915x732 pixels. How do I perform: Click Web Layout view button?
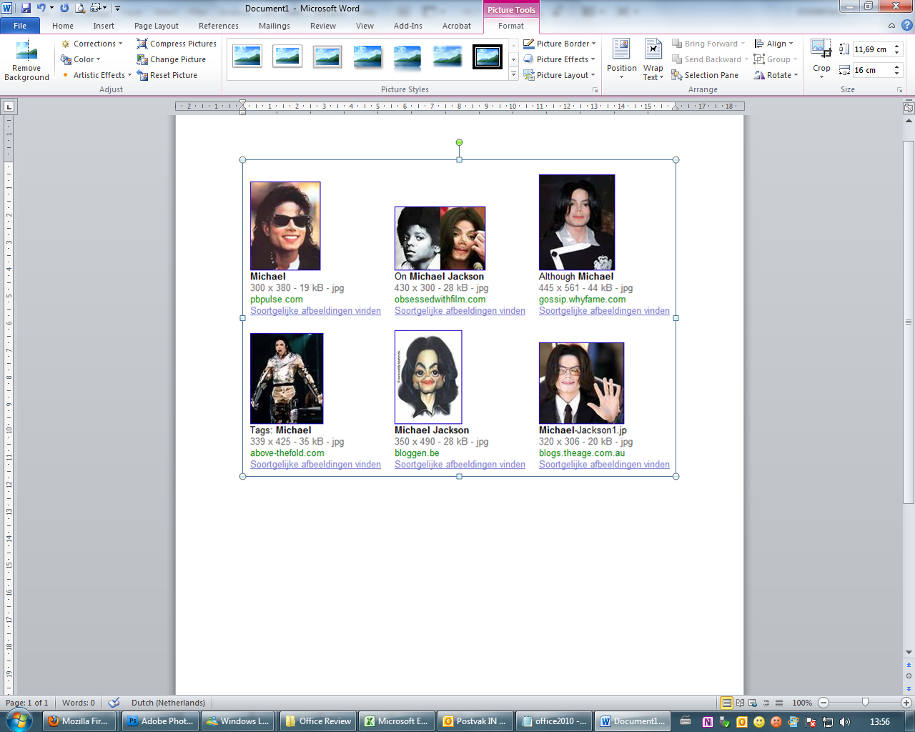pos(753,703)
